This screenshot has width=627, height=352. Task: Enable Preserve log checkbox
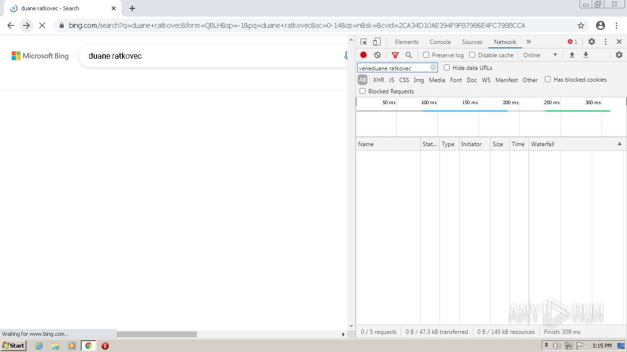426,55
